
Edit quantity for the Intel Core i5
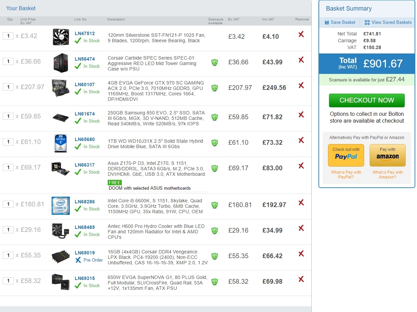[8, 204]
